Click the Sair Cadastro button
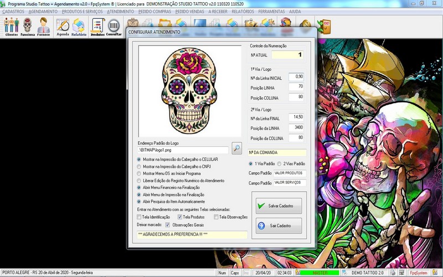Screen dimensions: 443x277 click(x=279, y=225)
